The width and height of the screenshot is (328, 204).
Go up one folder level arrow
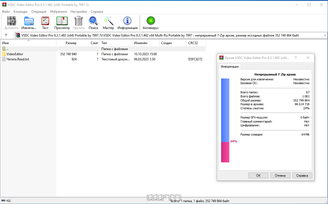coord(6,35)
